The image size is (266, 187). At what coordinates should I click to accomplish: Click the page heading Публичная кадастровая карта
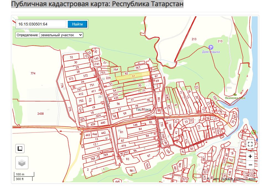[97, 4]
